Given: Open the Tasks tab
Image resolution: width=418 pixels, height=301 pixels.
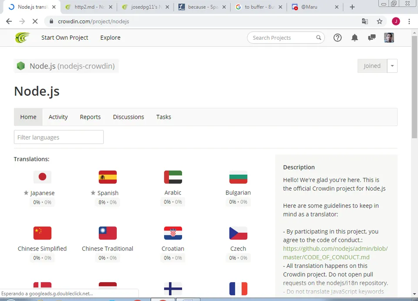Looking at the screenshot, I should pos(164,117).
